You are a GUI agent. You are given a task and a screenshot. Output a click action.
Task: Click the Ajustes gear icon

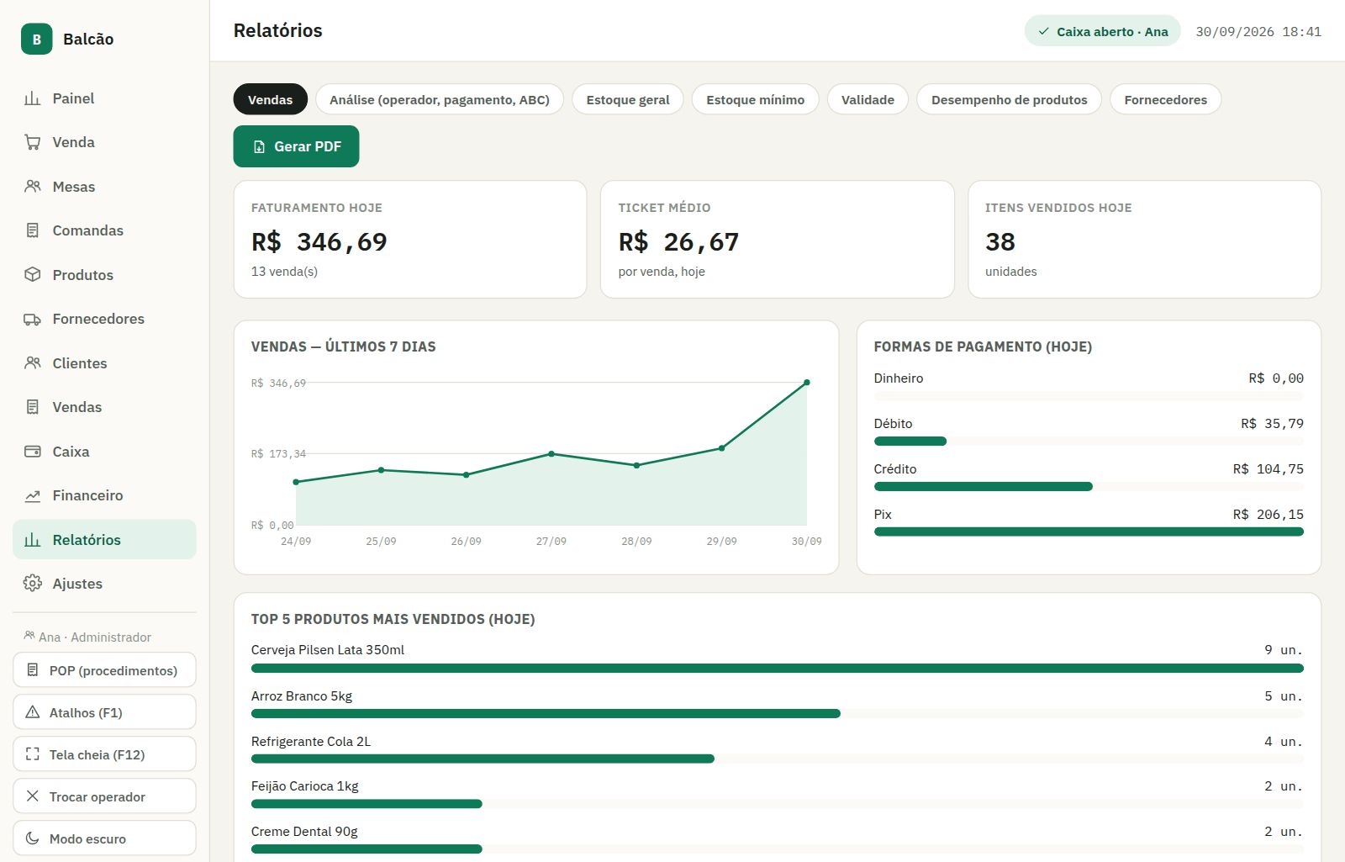[33, 584]
